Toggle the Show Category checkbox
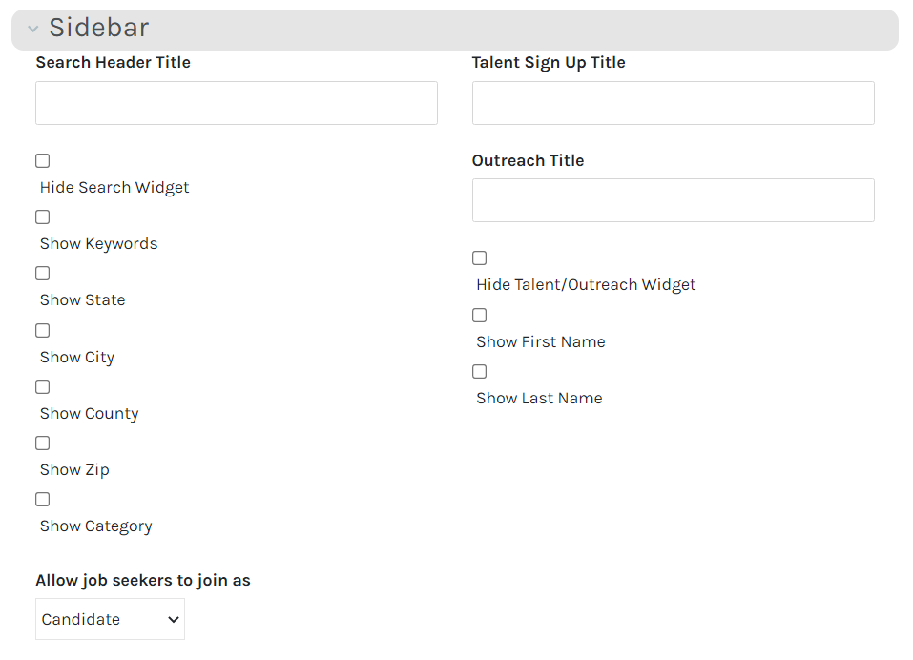 click(43, 500)
